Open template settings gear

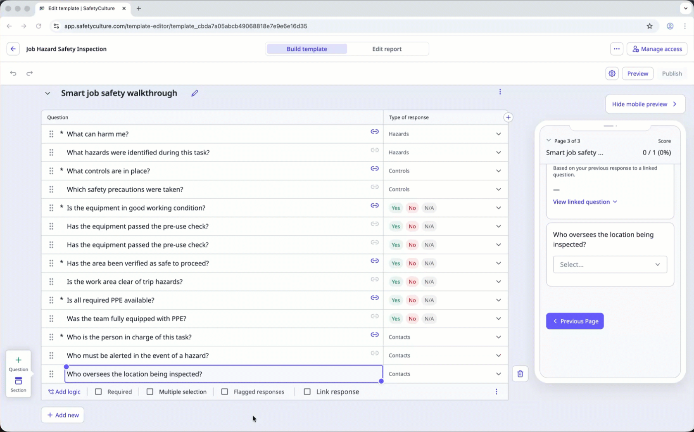612,74
